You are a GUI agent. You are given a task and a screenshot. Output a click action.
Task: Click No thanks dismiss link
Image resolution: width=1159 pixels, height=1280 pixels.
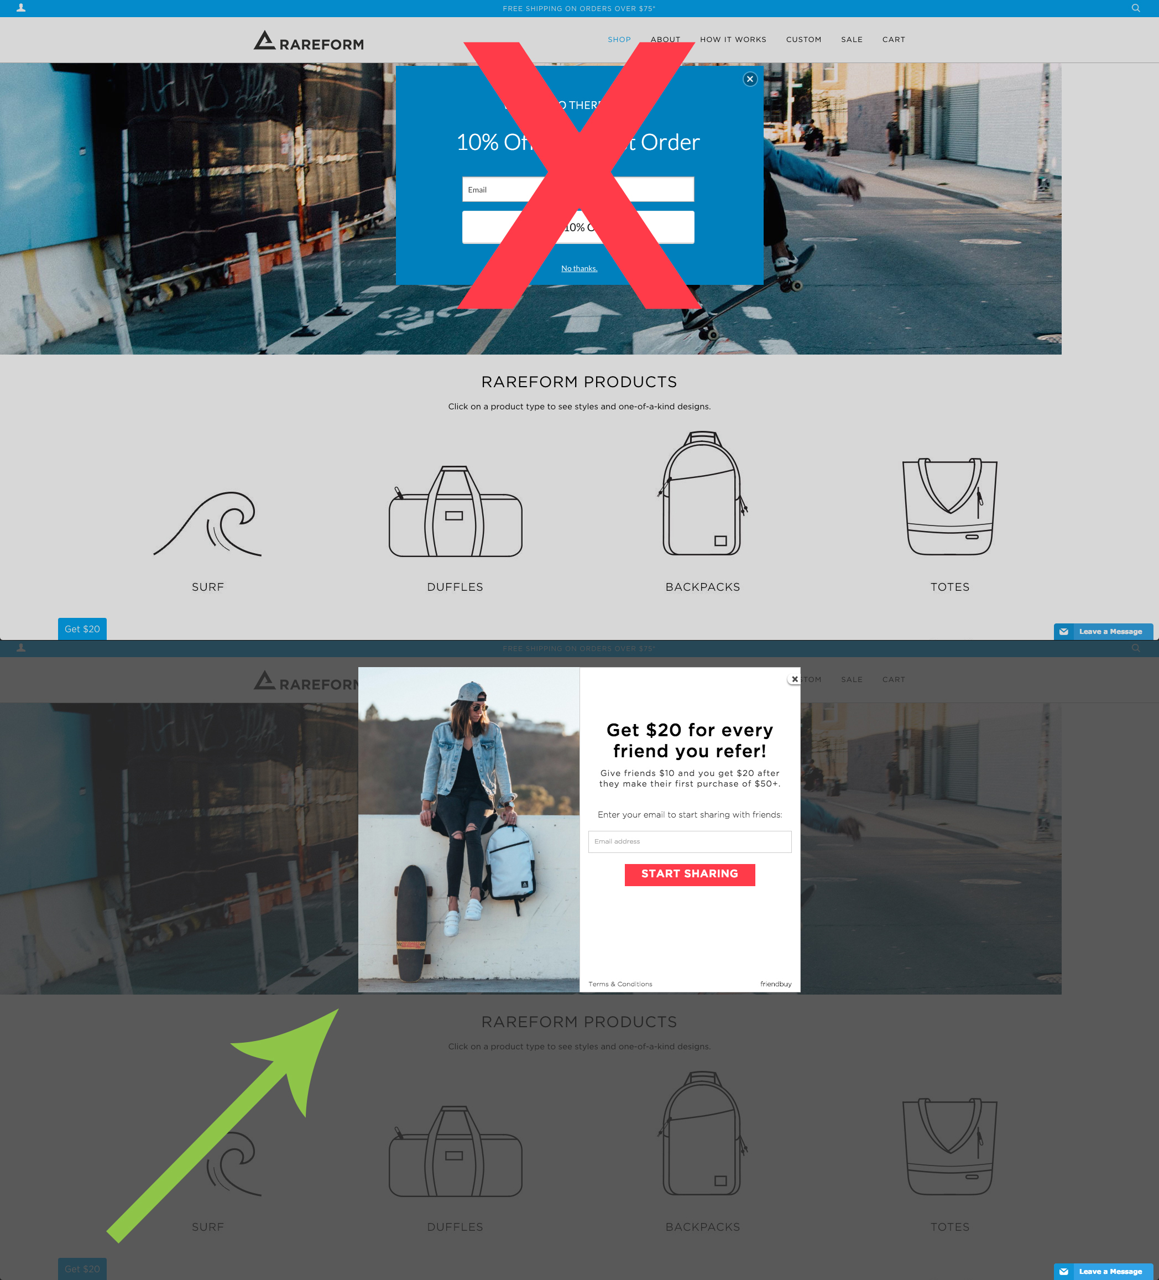pyautogui.click(x=578, y=269)
